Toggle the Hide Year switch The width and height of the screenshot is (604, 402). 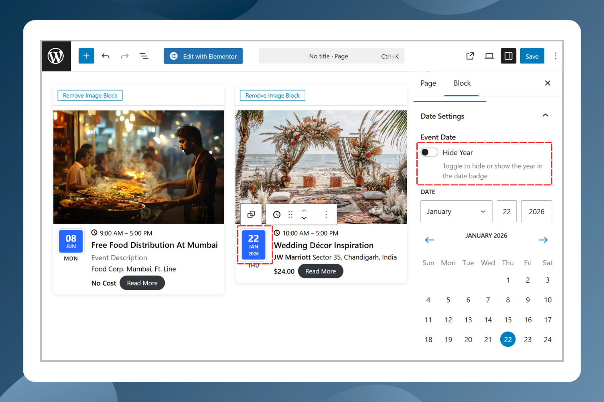[429, 152]
